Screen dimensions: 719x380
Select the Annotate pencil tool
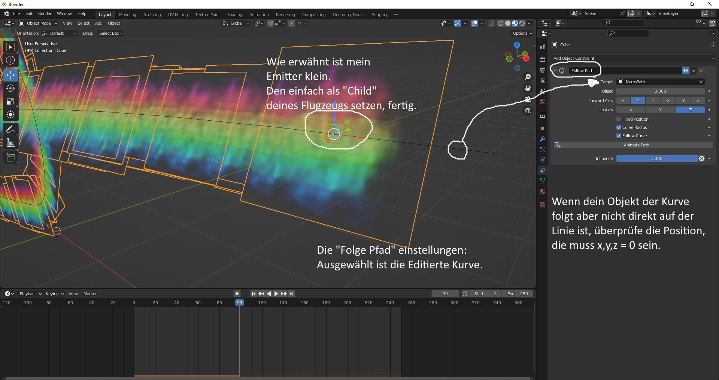pos(10,130)
